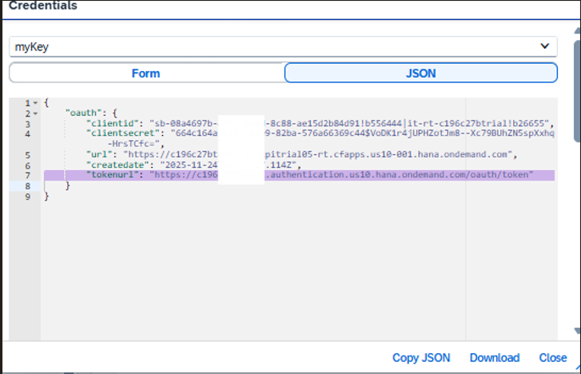Collapse the oauth fold arrow on line 2
The width and height of the screenshot is (581, 374).
[x=35, y=113]
